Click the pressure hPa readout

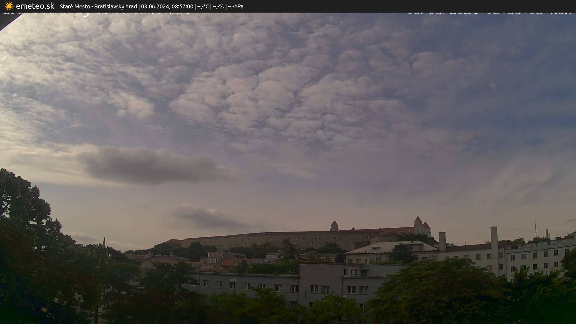click(235, 6)
